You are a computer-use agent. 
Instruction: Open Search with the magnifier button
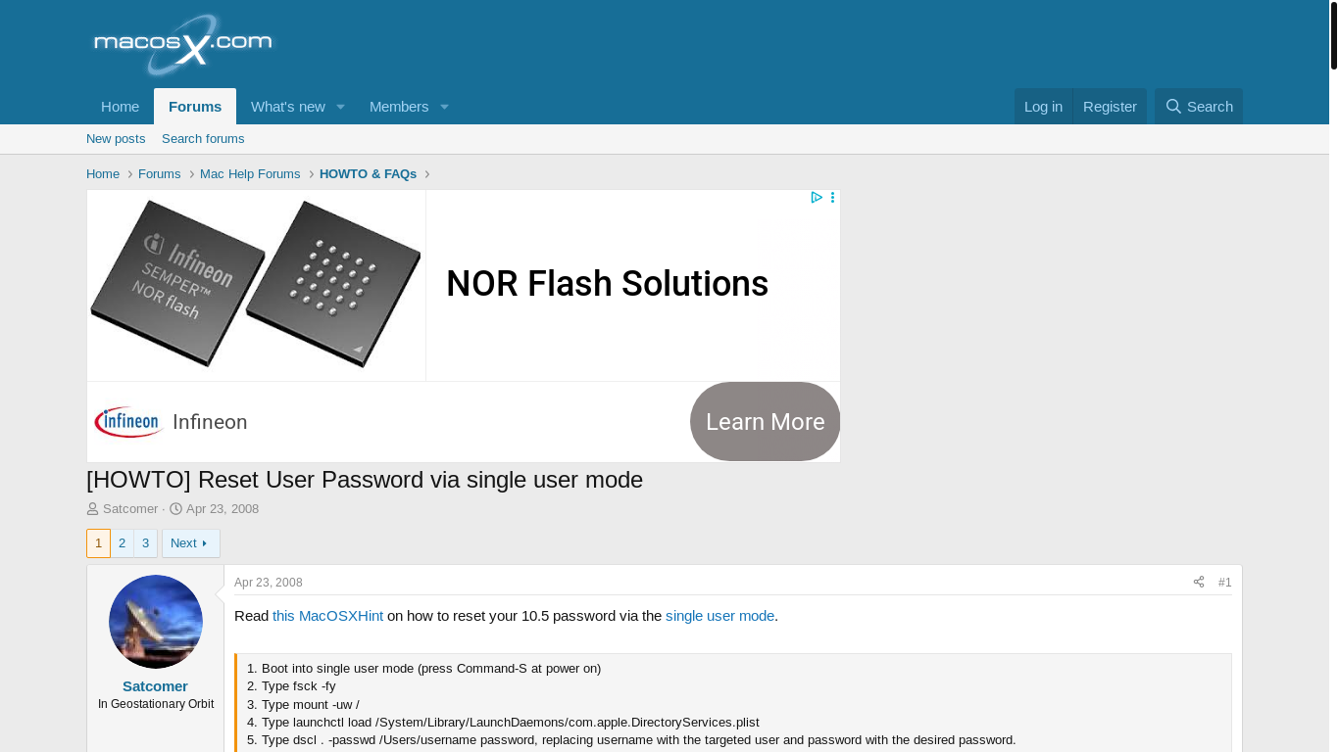(1199, 107)
